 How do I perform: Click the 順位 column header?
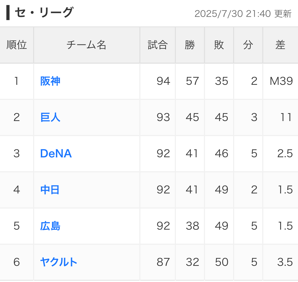tap(16, 45)
